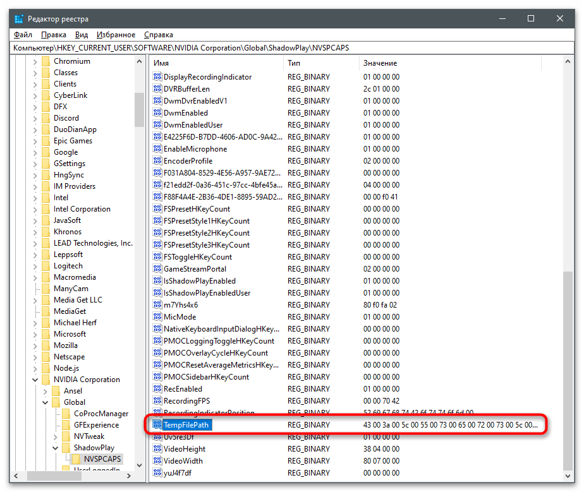The image size is (584, 492).
Task: Select the DuoDianApp key
Action: [75, 129]
